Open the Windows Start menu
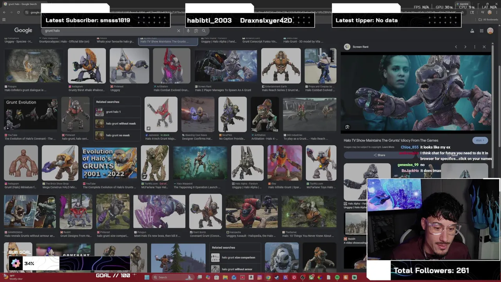The width and height of the screenshot is (501, 282). 147,277
